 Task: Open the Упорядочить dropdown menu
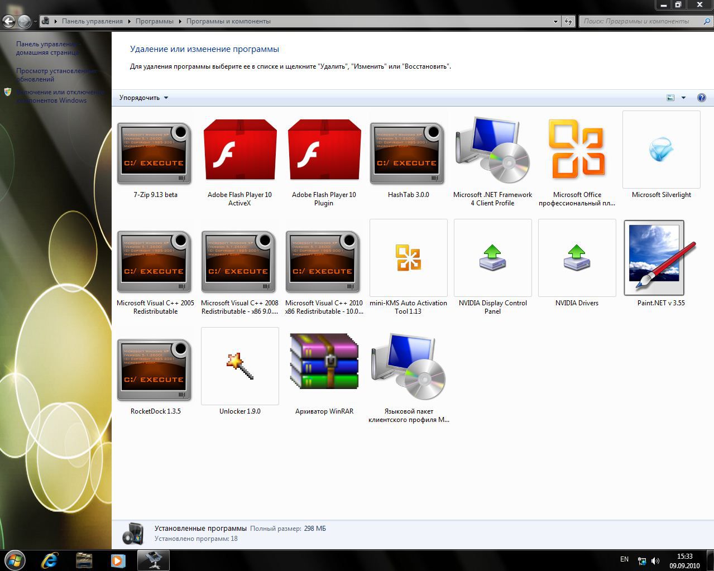[x=143, y=98]
